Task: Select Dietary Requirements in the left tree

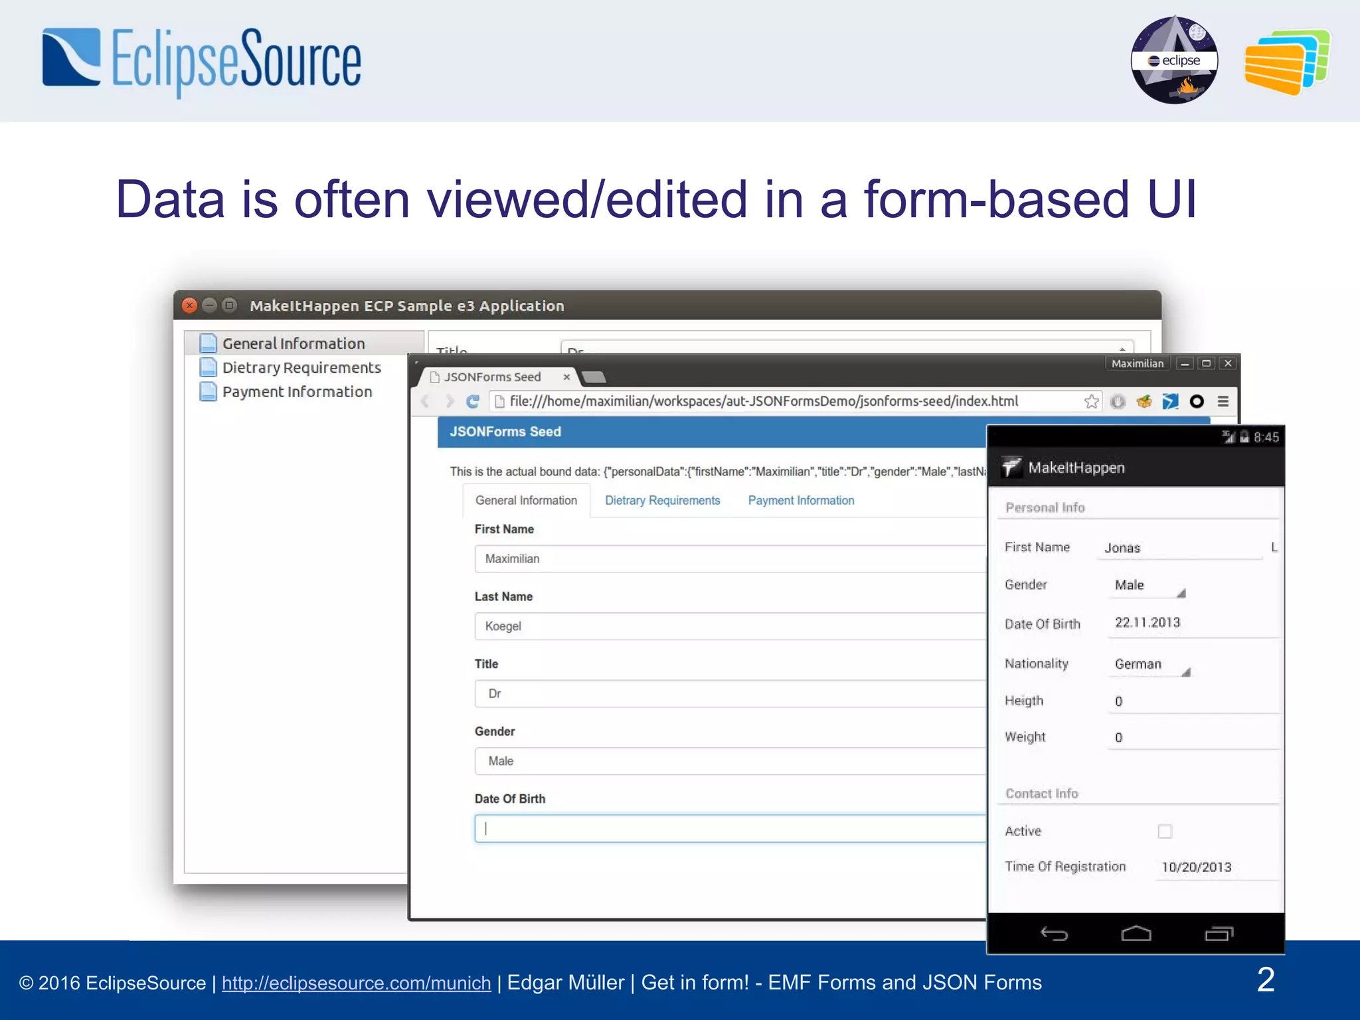Action: 301,368
